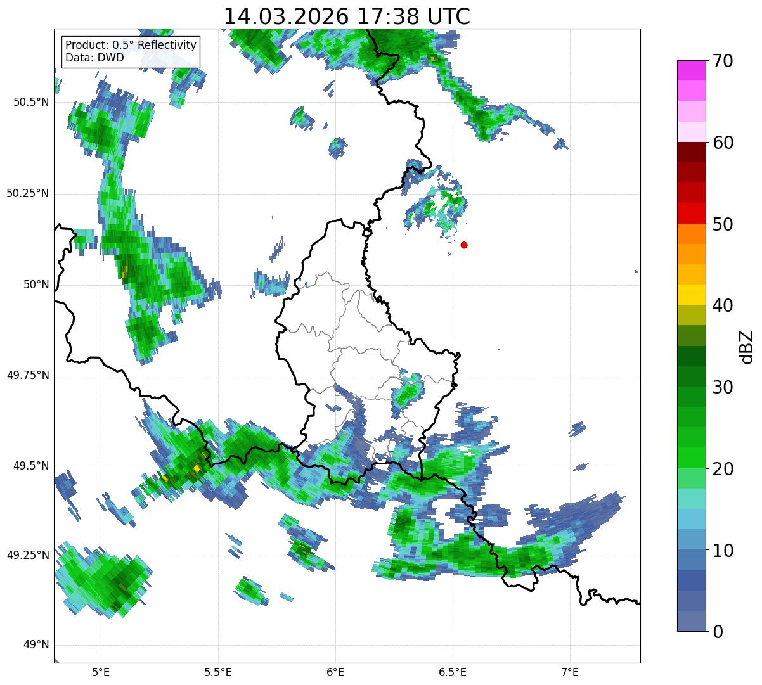Click the 50.25°N latitude label
Image resolution: width=762 pixels, height=685 pixels.
[28, 193]
